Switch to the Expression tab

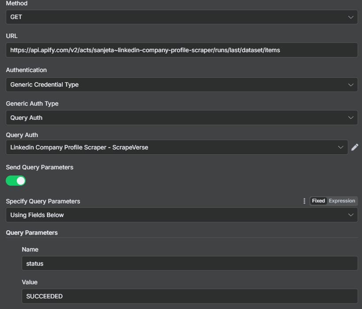342,201
